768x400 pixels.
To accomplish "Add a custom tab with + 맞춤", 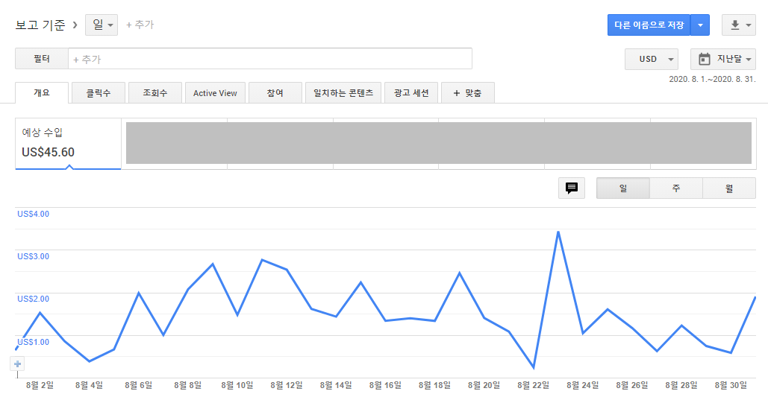I will point(468,93).
